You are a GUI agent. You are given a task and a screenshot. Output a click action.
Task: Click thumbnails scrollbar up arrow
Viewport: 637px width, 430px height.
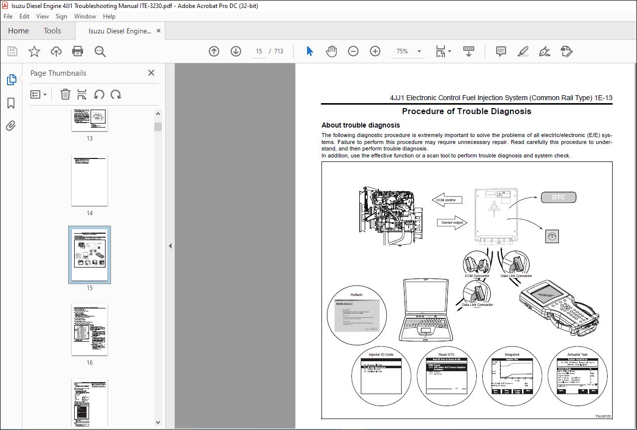pos(158,113)
